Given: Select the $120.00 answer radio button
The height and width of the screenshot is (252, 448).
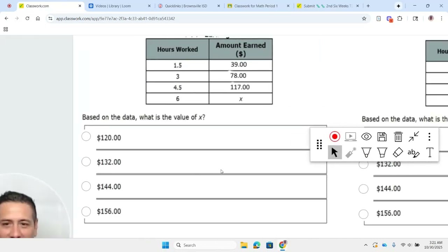Looking at the screenshot, I should click(86, 136).
